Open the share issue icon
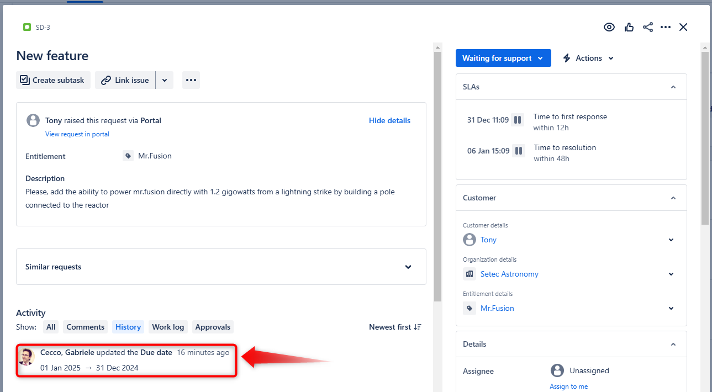Screen dimensions: 712x392 point(648,27)
